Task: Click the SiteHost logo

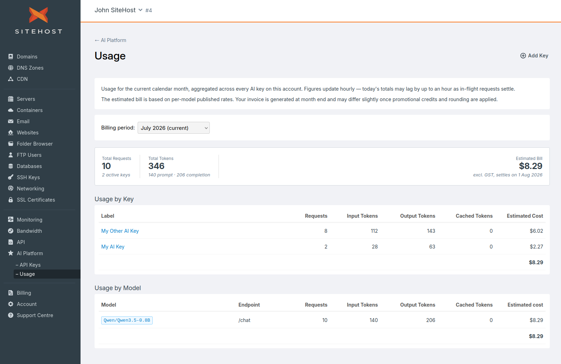Action: pos(39,20)
